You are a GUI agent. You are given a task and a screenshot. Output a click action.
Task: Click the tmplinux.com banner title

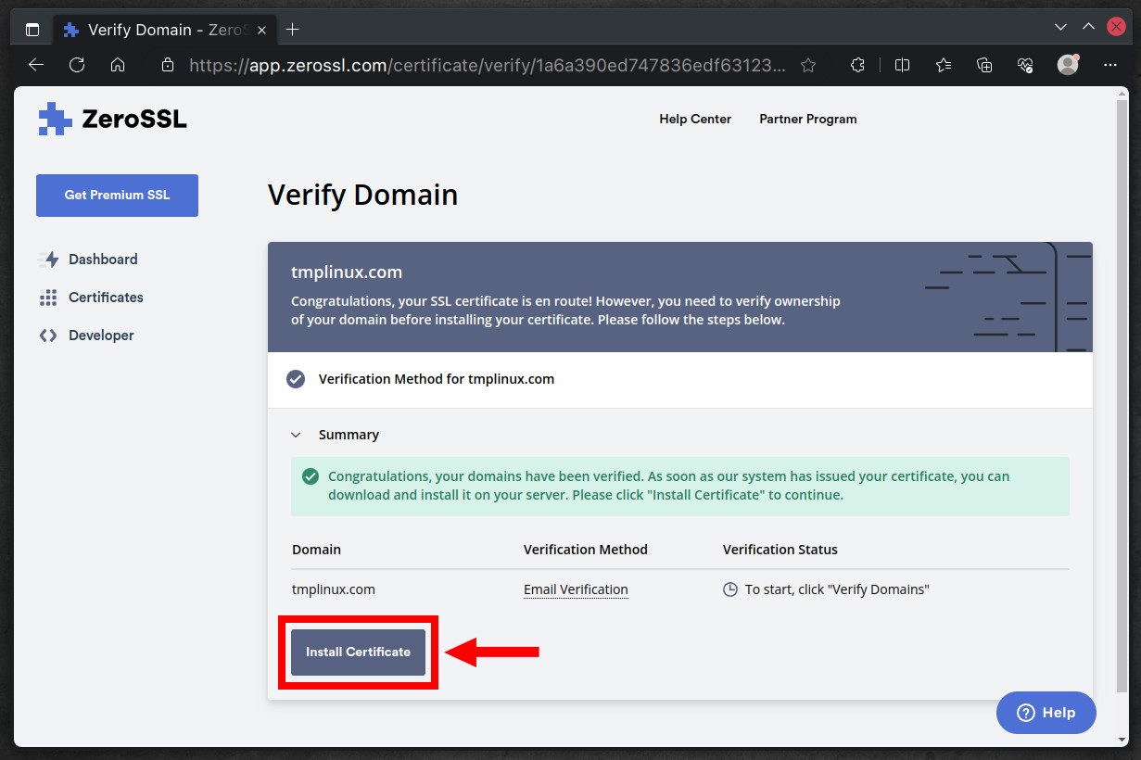point(347,272)
